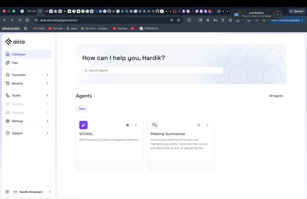This screenshot has height=199, width=307.
Task: Click the Recents clock icon
Action: (8, 84)
